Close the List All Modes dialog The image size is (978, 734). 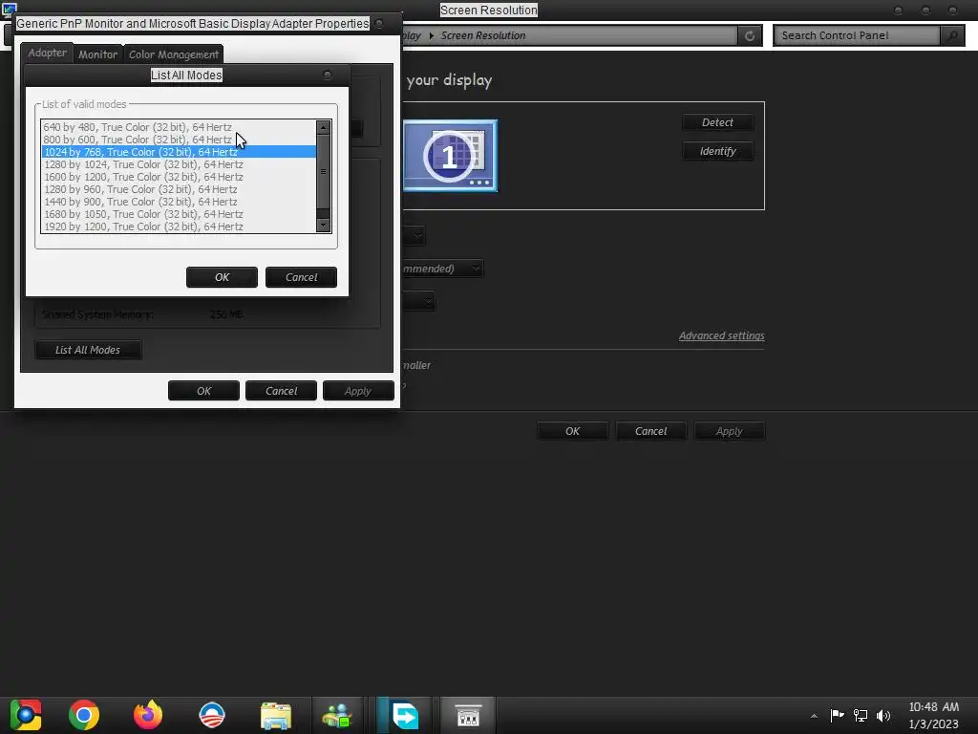pos(328,75)
